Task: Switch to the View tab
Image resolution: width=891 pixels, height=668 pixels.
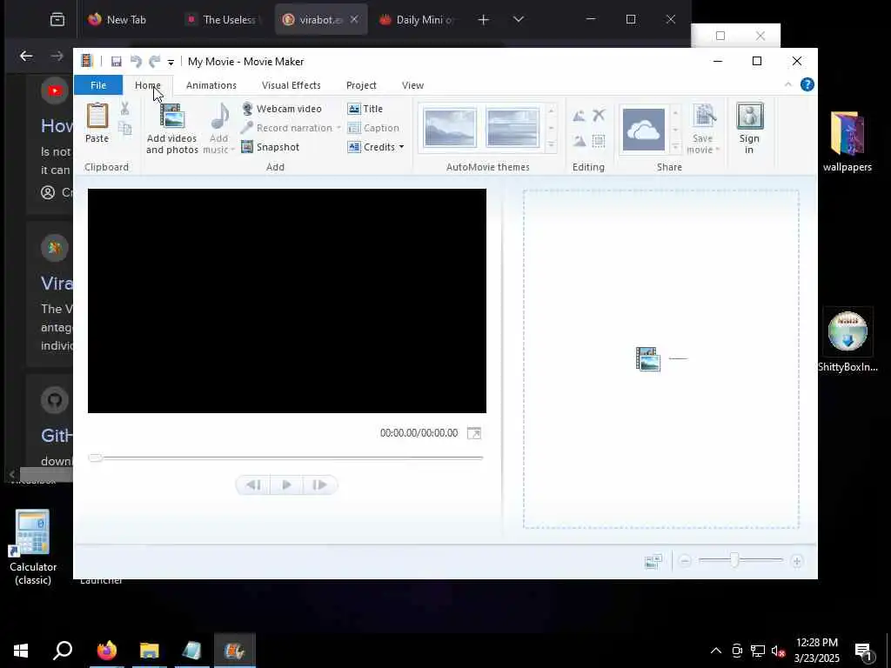Action: click(x=413, y=85)
